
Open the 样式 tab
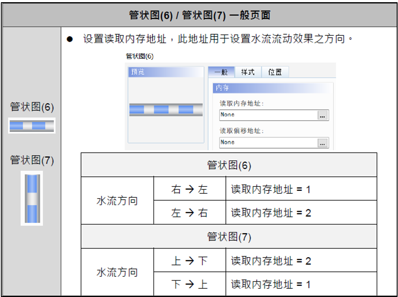248,72
